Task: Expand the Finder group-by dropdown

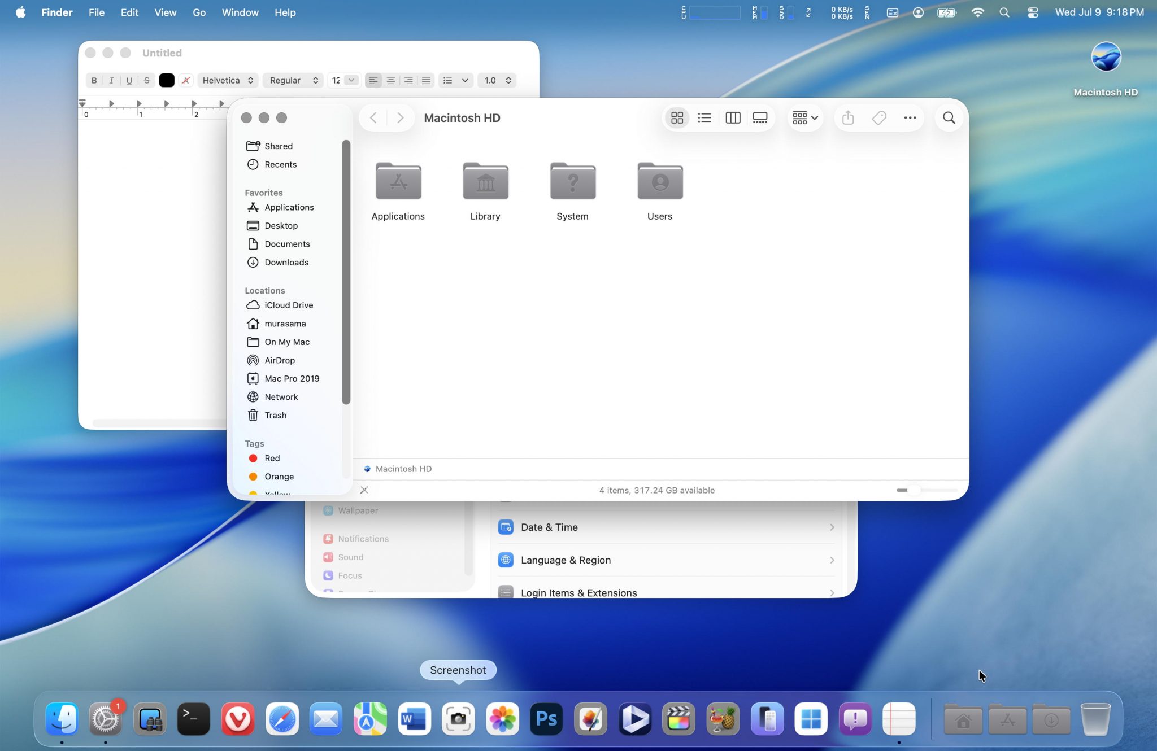Action: [x=805, y=117]
